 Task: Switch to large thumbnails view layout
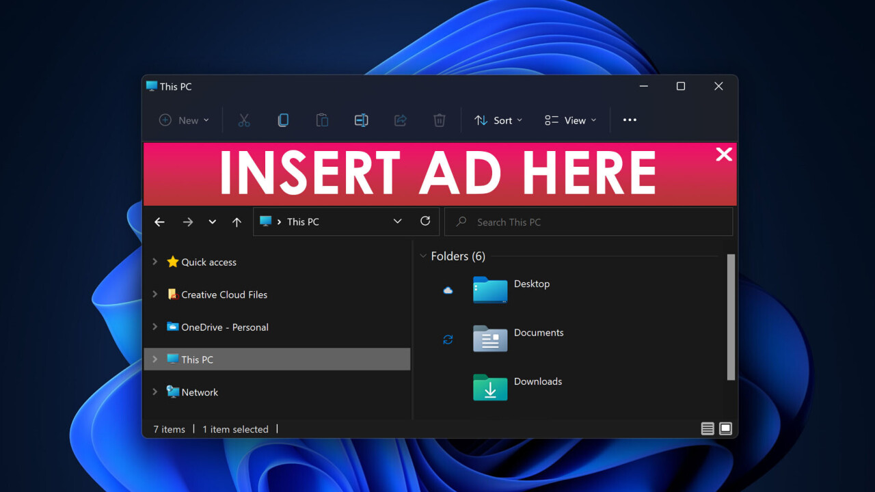pyautogui.click(x=725, y=428)
